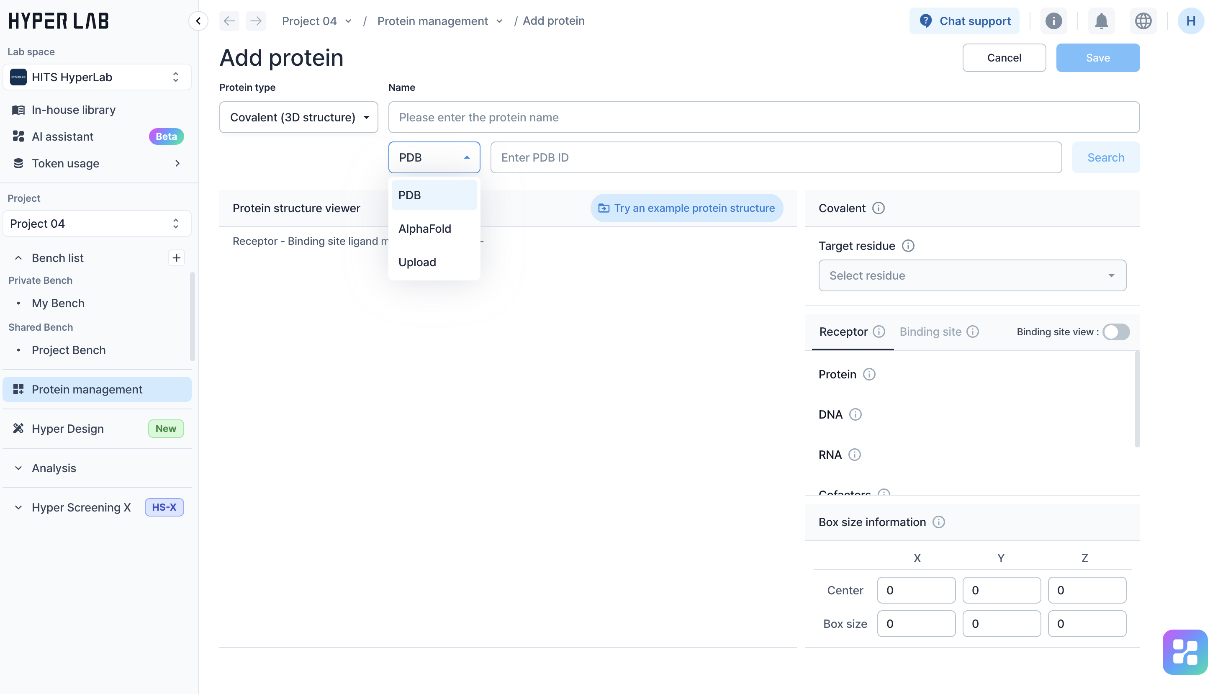1228x694 pixels.
Task: Click the info icon next to Covalent
Action: pyautogui.click(x=878, y=208)
